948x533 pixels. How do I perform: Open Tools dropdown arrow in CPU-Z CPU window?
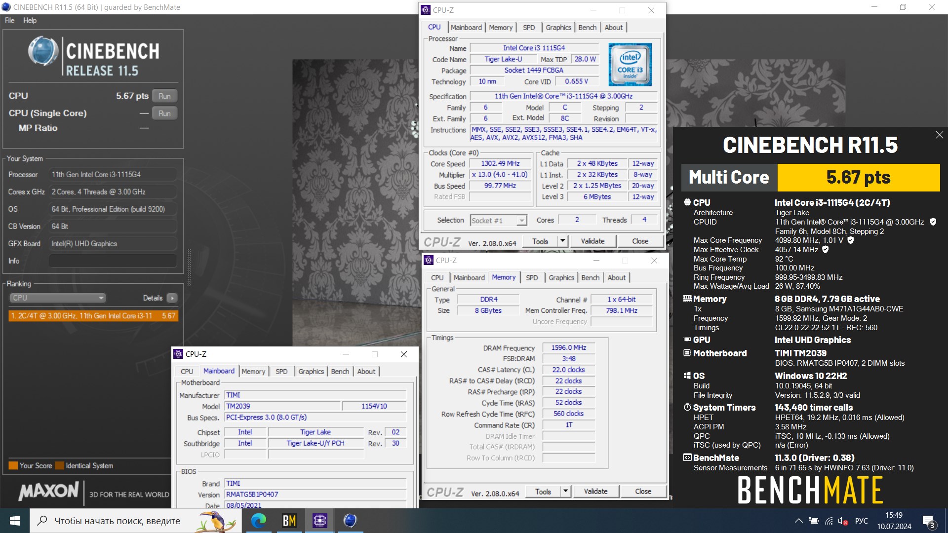[562, 241]
